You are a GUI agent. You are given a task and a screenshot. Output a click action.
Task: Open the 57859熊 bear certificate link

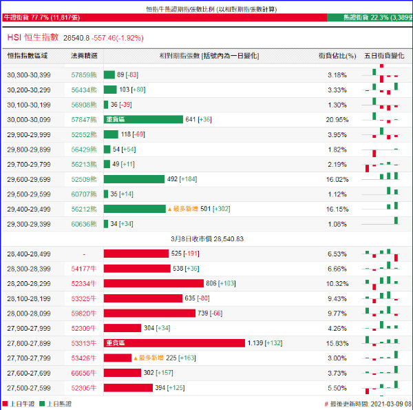pyautogui.click(x=84, y=75)
